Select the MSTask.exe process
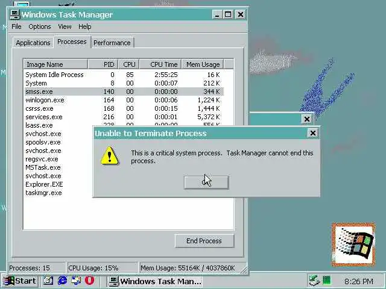This screenshot has width=386, height=289. coord(43,167)
